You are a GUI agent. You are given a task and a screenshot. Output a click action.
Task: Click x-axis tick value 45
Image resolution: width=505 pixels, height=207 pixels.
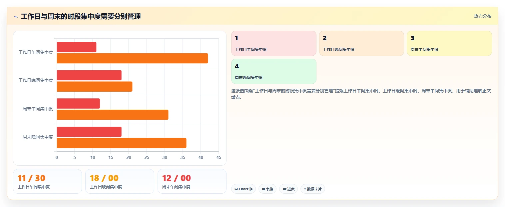point(219,157)
